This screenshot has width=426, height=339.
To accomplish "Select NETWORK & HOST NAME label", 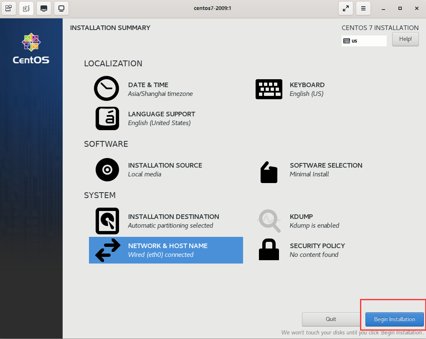I will pos(167,246).
